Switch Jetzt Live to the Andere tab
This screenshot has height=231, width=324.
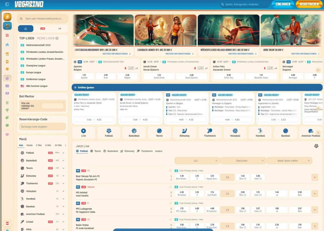pyautogui.click(x=159, y=151)
